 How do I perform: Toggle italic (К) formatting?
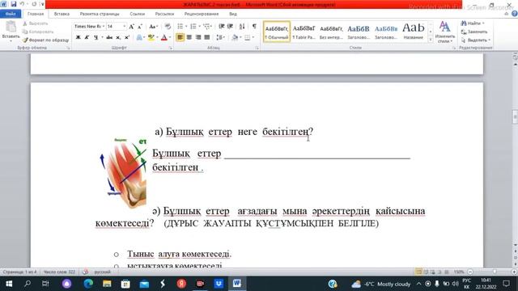[x=87, y=37]
